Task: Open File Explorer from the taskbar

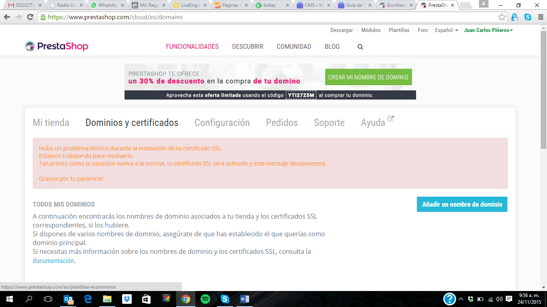Action: click(107, 299)
